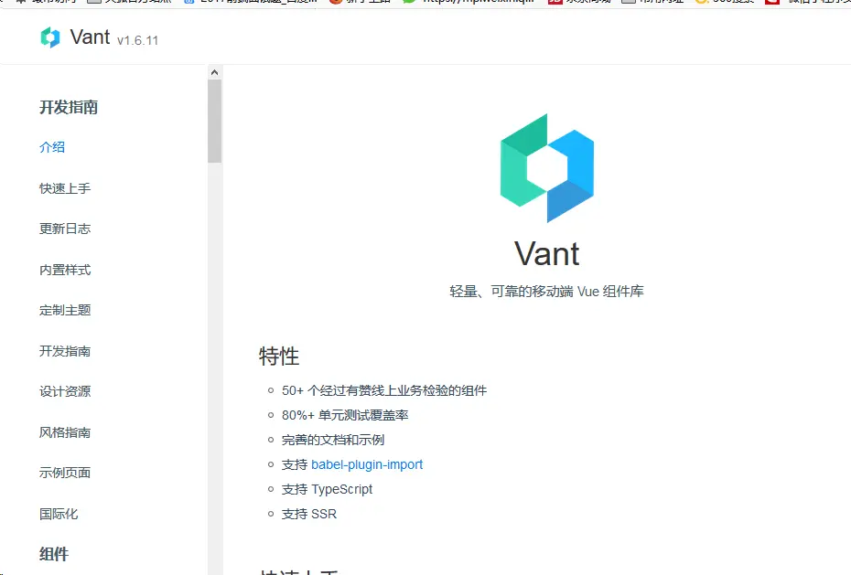Select 内置样式 in the sidebar
This screenshot has height=575, width=851.
(65, 270)
